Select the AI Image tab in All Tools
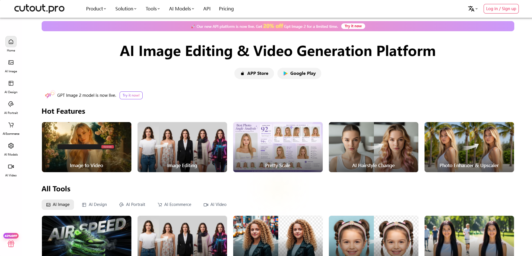This screenshot has width=532, height=256. click(x=58, y=205)
